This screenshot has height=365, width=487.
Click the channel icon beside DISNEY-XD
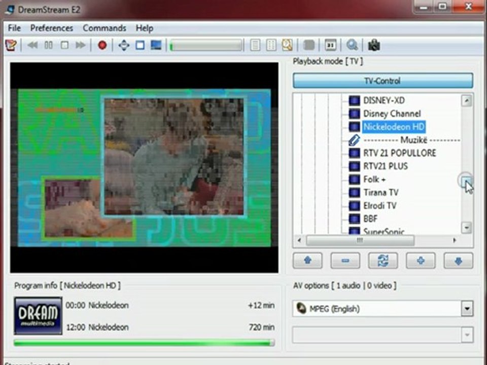point(354,100)
